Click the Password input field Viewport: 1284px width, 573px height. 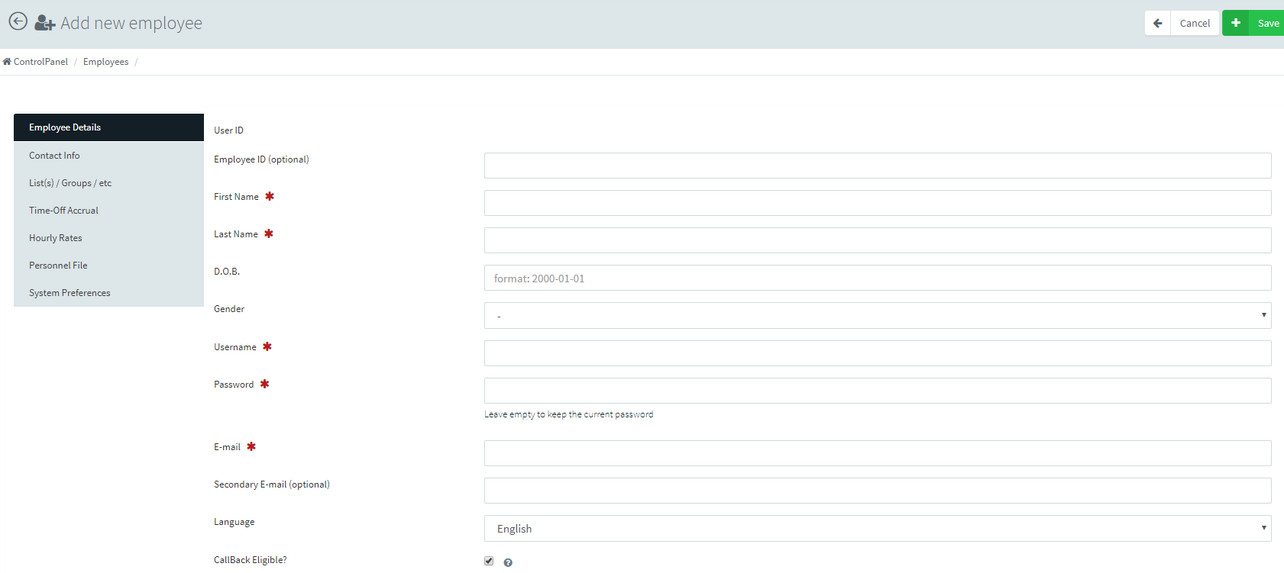[878, 391]
